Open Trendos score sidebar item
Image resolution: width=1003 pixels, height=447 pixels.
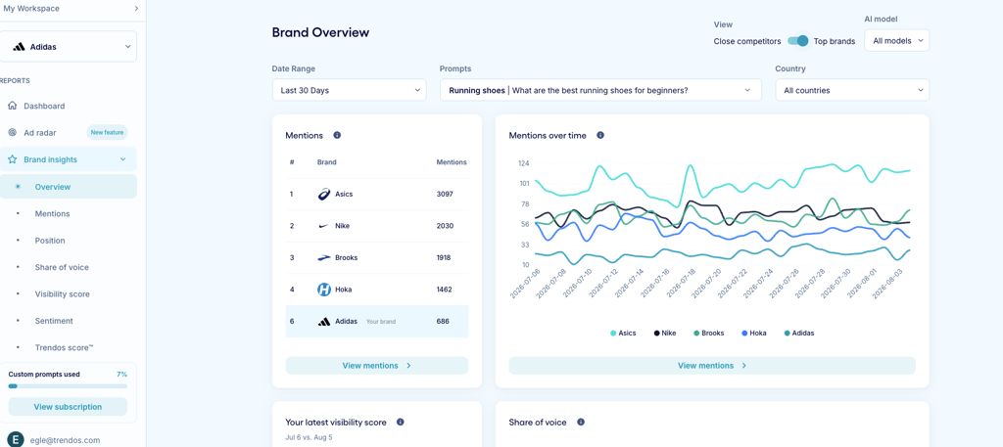tap(64, 348)
